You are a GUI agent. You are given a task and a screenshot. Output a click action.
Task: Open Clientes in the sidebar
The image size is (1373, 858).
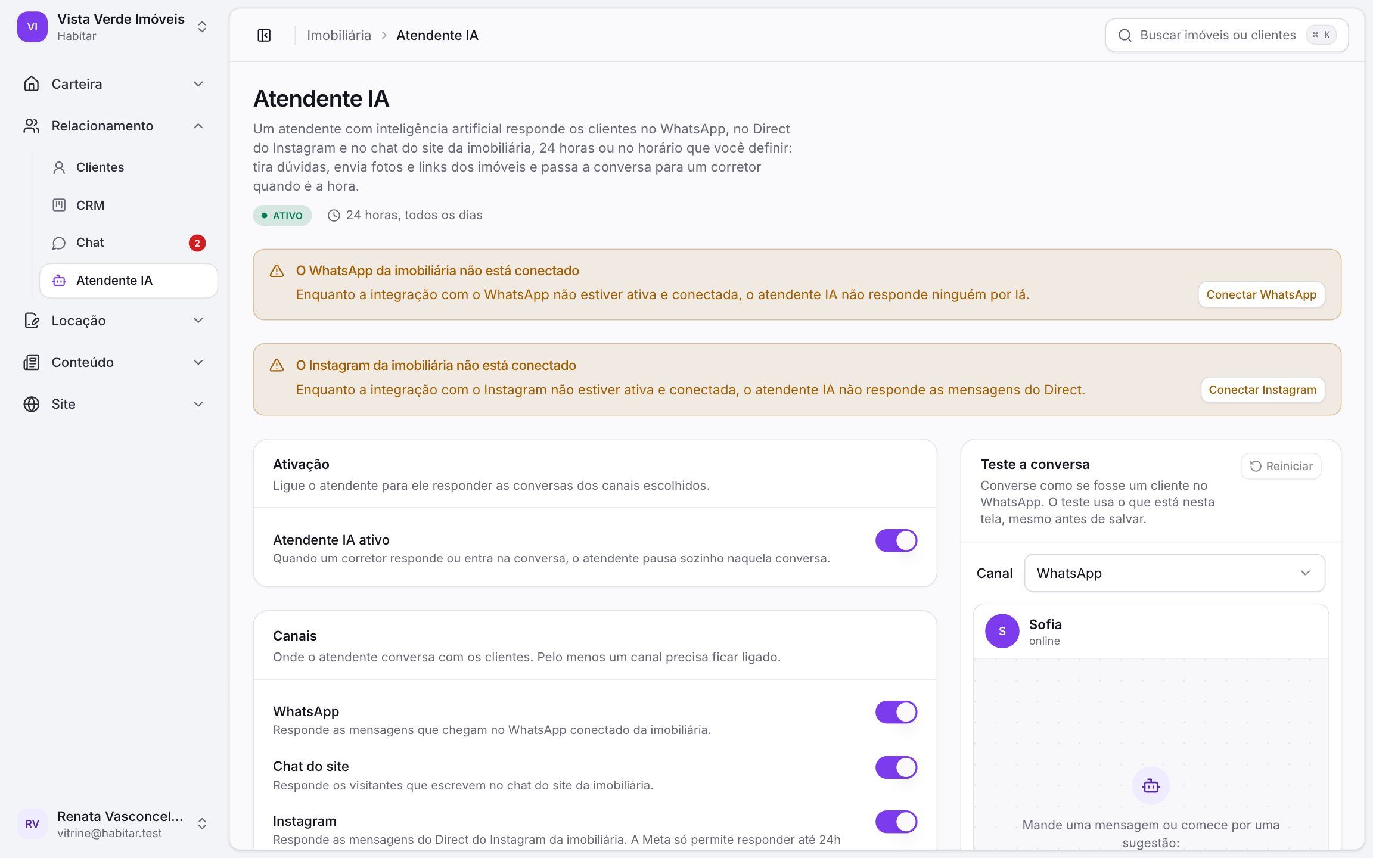coord(129,167)
